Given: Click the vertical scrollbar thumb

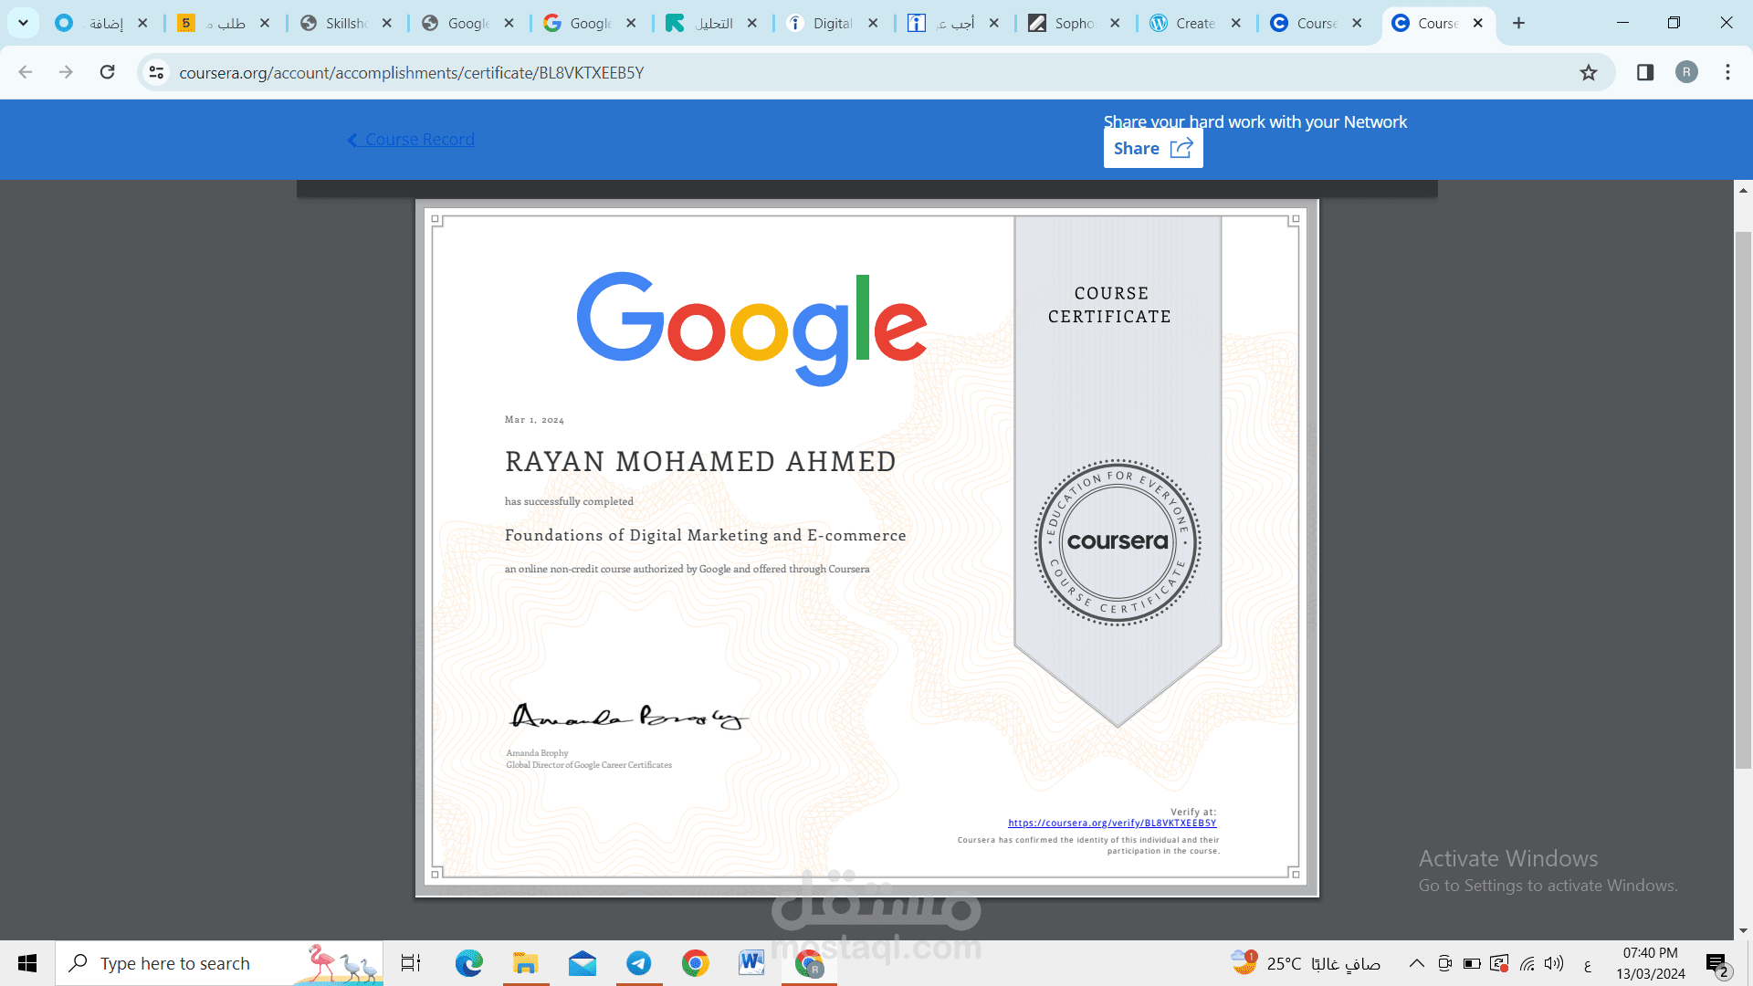Looking at the screenshot, I should 1743,499.
